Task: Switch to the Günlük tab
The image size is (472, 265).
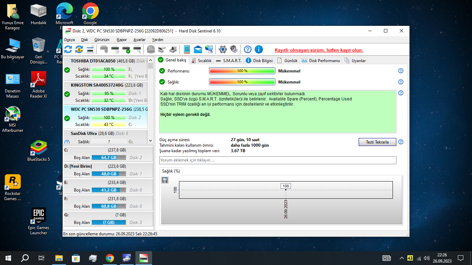Action: click(287, 60)
